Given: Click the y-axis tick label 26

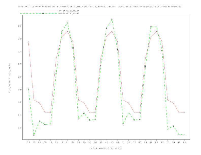Looking at the screenshot, I should point(20,38).
